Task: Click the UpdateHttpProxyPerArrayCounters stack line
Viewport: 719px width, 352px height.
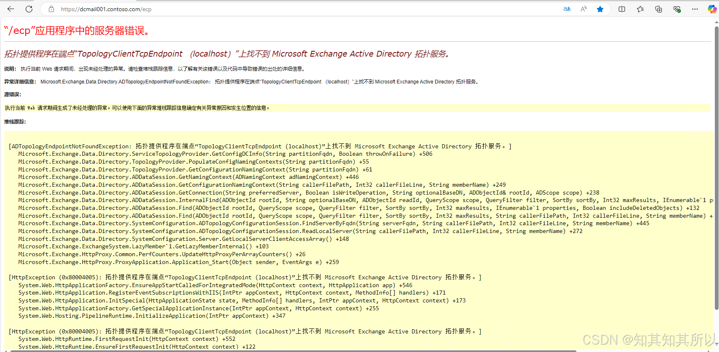Action: [162, 254]
